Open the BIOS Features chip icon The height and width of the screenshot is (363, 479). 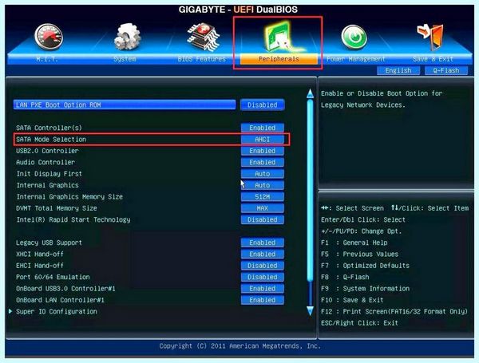pyautogui.click(x=204, y=37)
